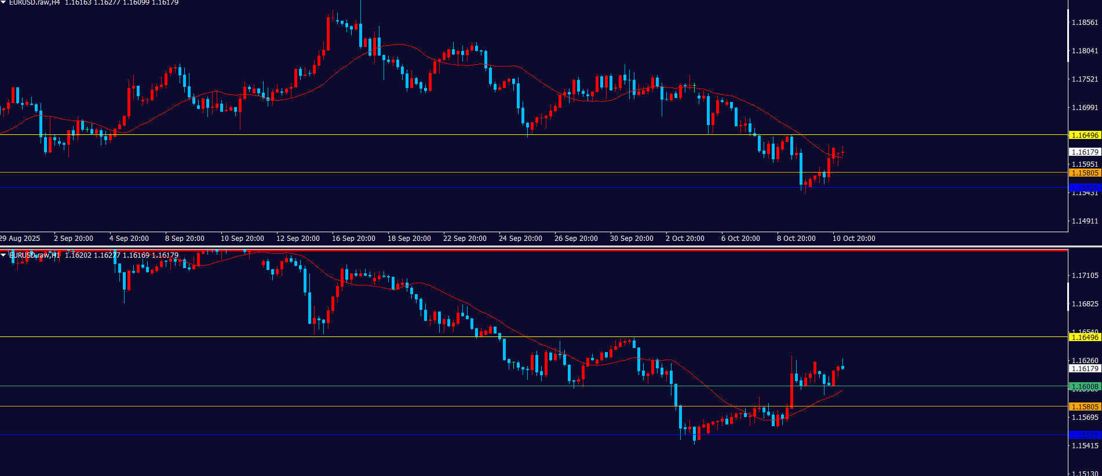Click the blue 1.15525 price tag, H4 chart
Viewport: 1102px width, 476px height.
click(1084, 188)
